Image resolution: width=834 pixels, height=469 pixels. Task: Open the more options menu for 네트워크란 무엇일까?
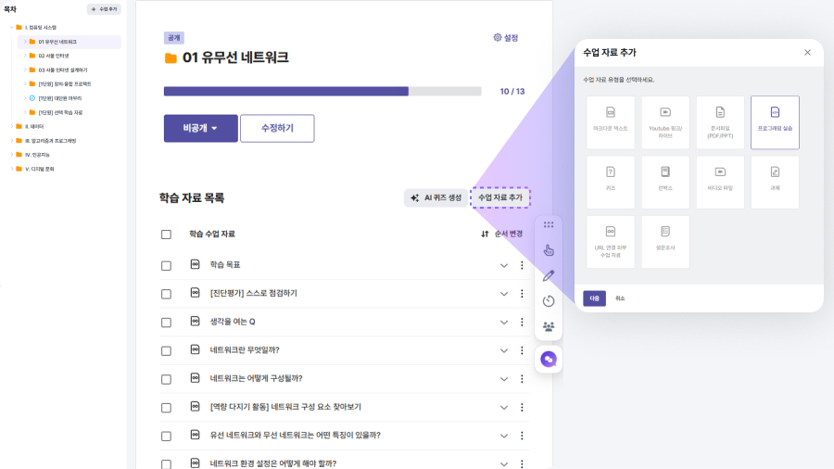522,350
